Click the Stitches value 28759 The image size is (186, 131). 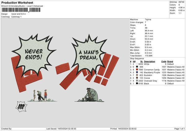(x=181, y=2)
